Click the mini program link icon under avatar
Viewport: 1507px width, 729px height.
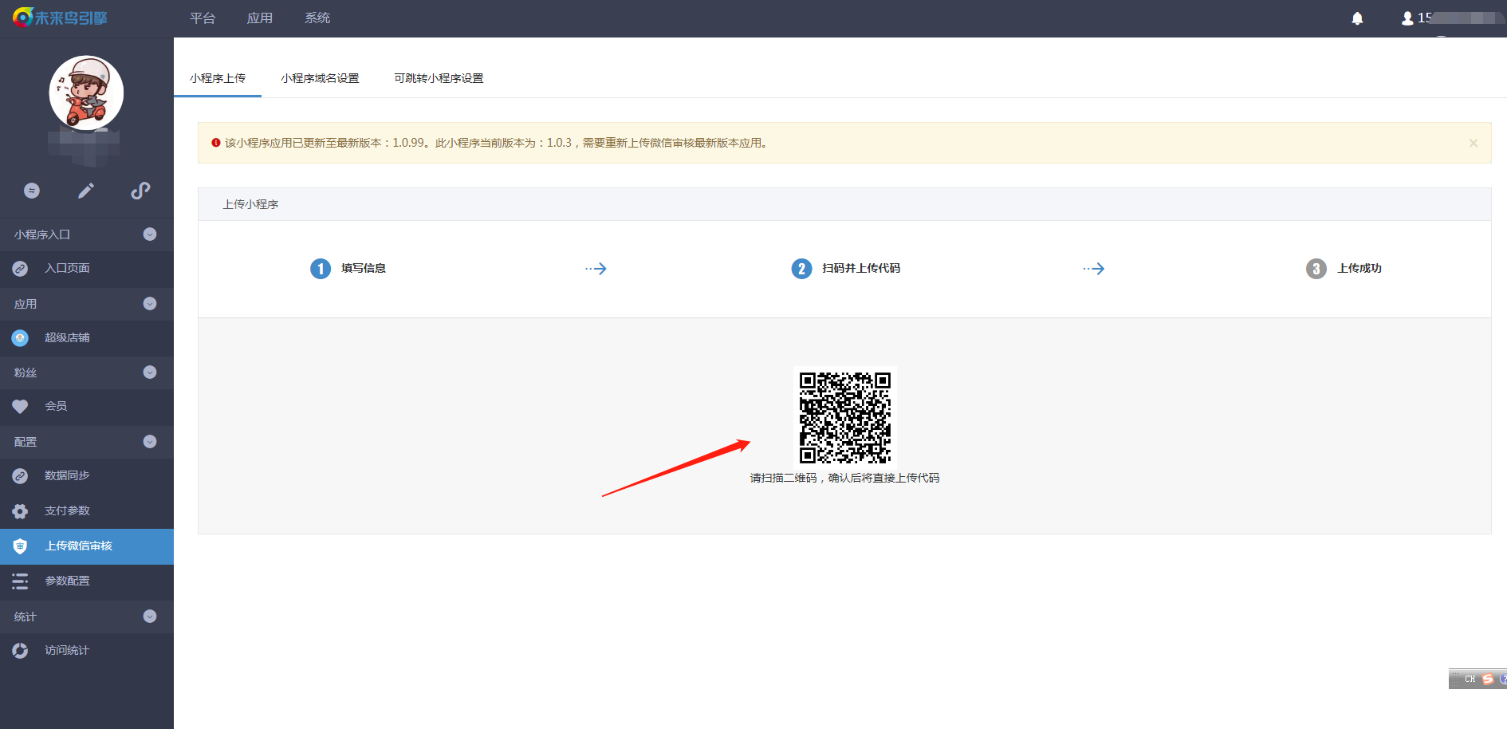[140, 191]
